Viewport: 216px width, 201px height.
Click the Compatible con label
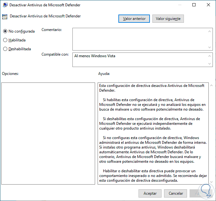[x=55, y=54]
